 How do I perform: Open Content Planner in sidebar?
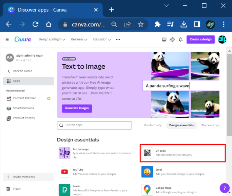coord(28,98)
